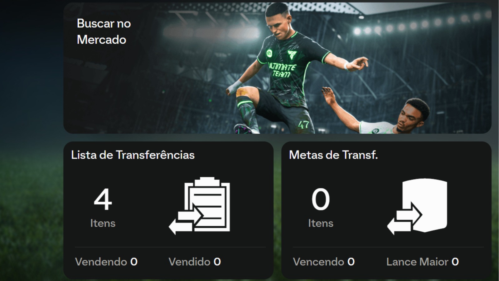Click the Buscar no Mercado title text
The height and width of the screenshot is (281, 499).
(104, 32)
